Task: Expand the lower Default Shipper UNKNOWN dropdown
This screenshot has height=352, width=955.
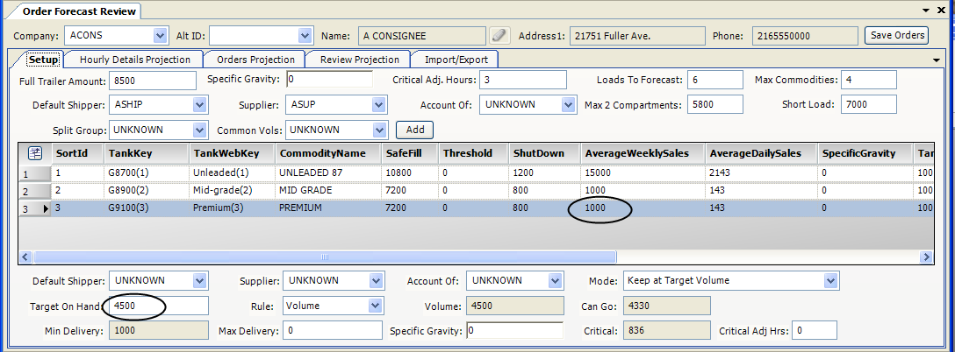Action: [x=200, y=280]
